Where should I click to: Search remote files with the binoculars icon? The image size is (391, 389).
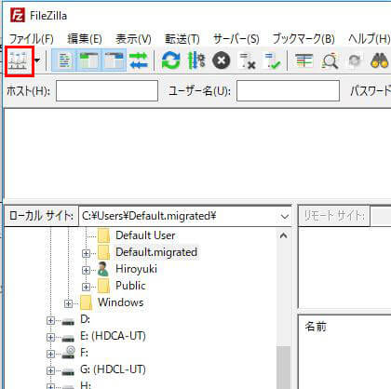click(380, 60)
